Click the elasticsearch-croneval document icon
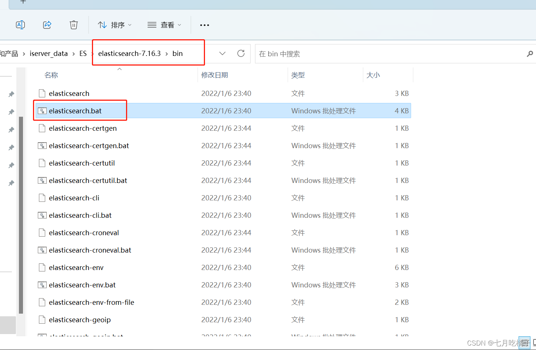The image size is (536, 350). 42,233
